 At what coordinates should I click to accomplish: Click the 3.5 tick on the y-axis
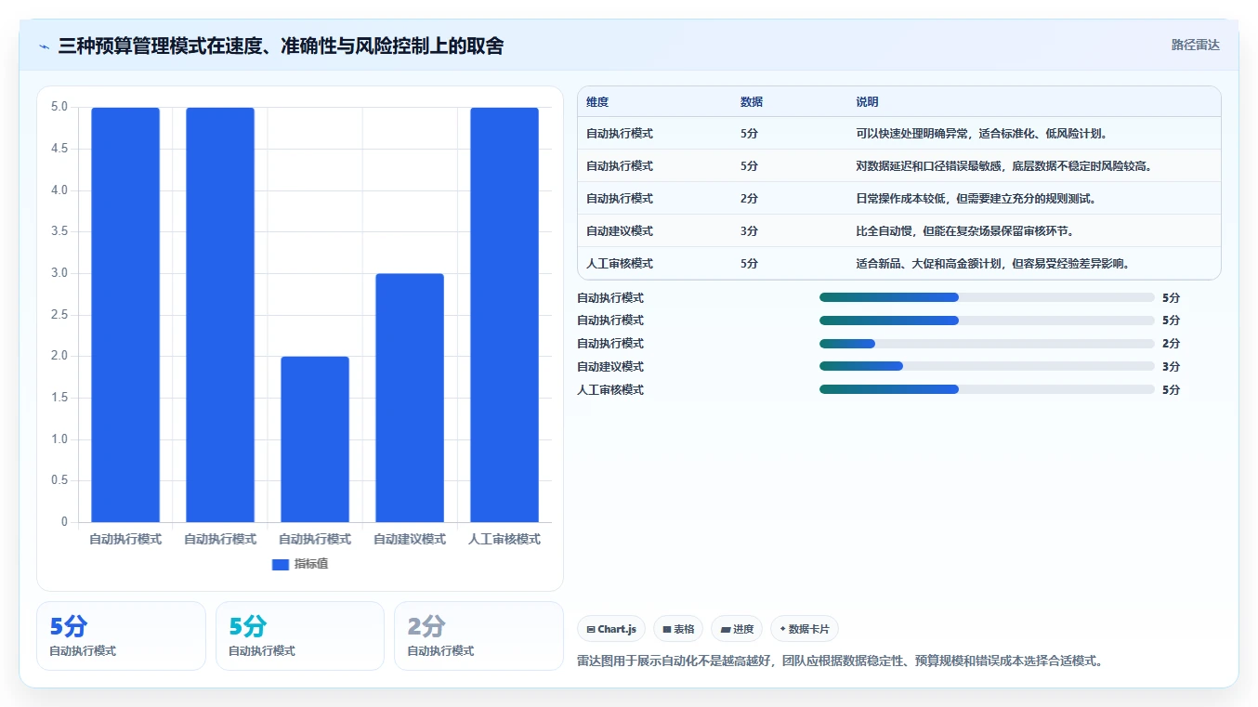pos(59,231)
